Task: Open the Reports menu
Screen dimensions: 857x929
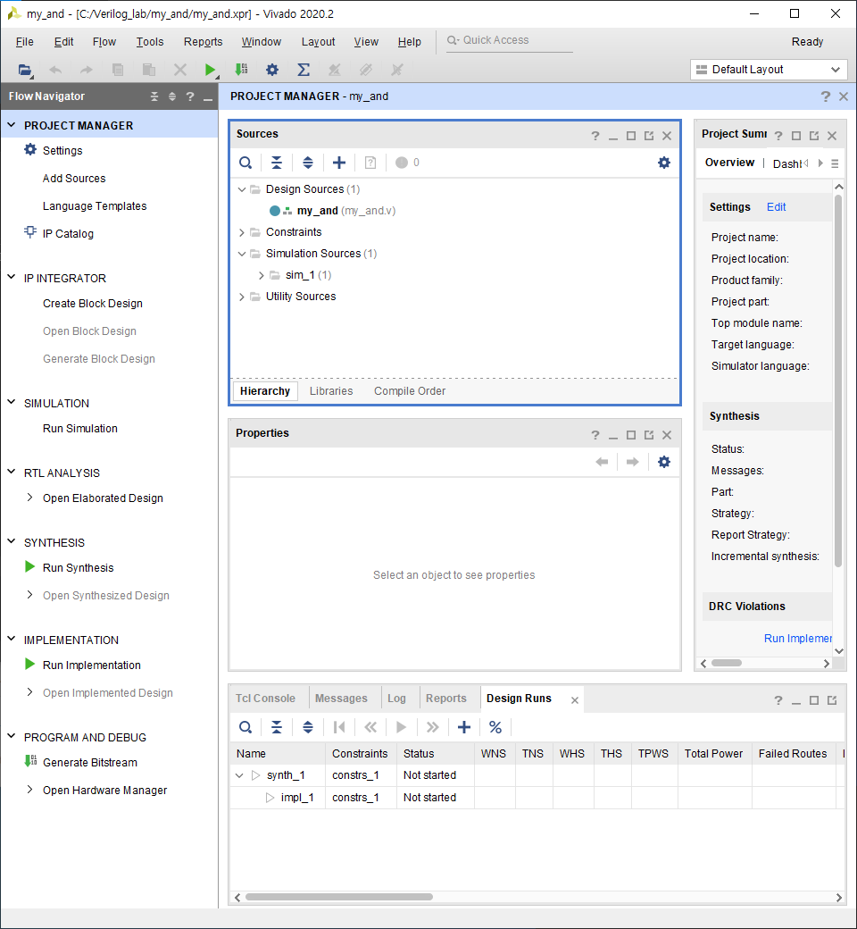Action: [x=204, y=41]
